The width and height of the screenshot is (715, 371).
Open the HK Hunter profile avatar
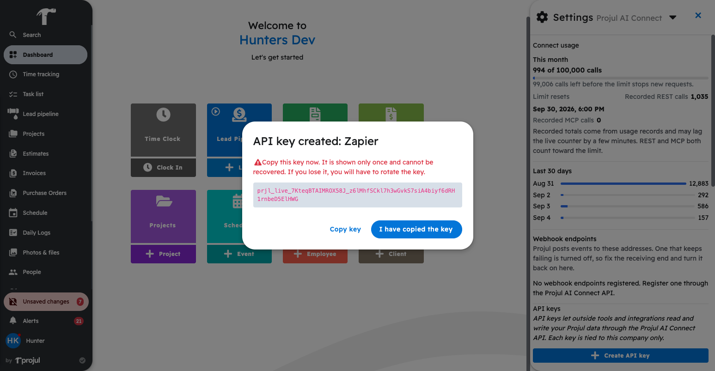pyautogui.click(x=13, y=341)
